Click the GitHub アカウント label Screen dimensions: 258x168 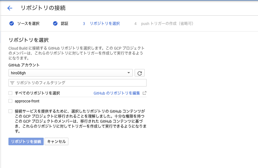(x=24, y=65)
